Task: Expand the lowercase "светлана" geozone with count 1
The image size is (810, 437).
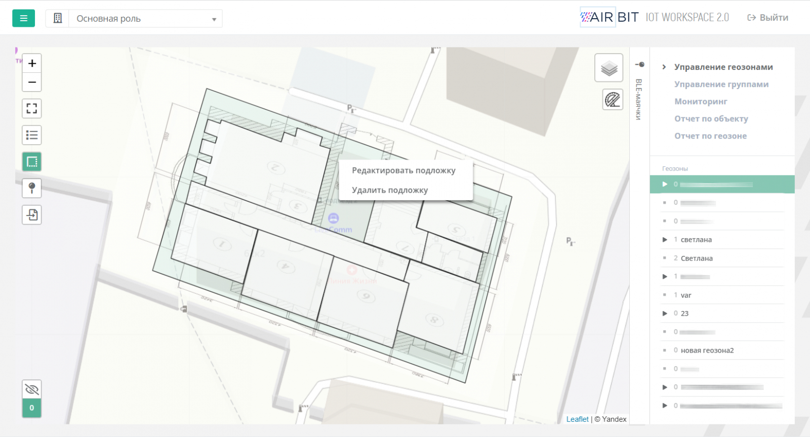Action: click(x=665, y=240)
